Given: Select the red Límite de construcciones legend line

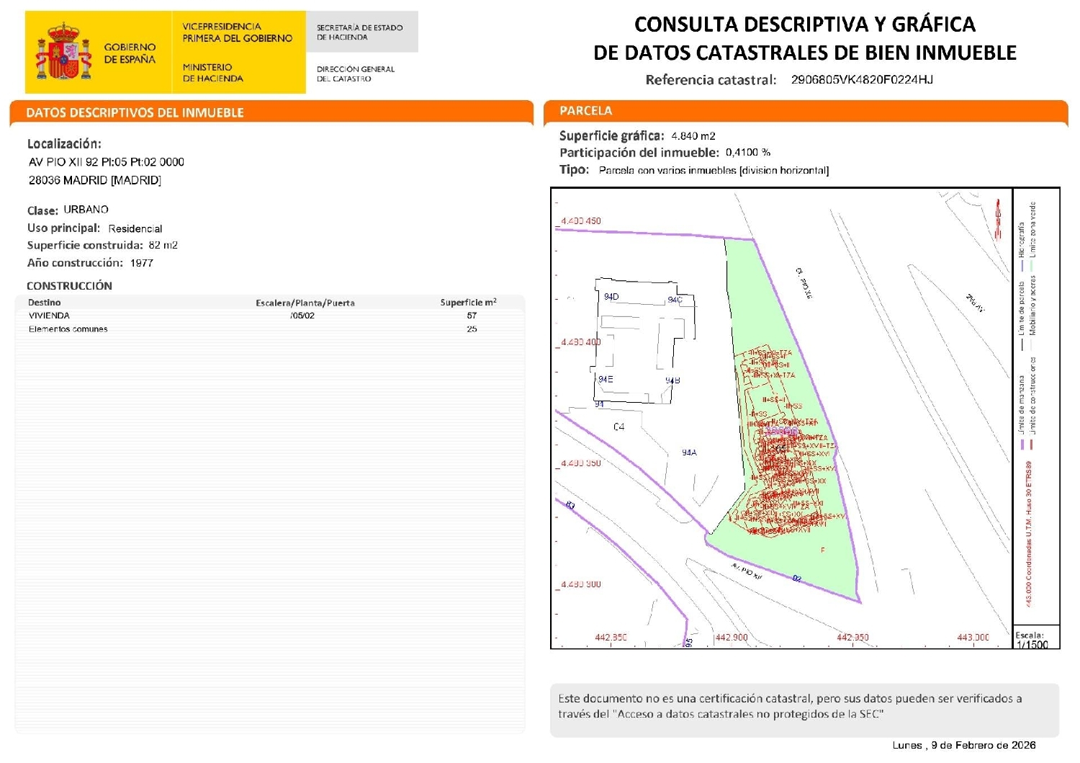Looking at the screenshot, I should (1032, 444).
